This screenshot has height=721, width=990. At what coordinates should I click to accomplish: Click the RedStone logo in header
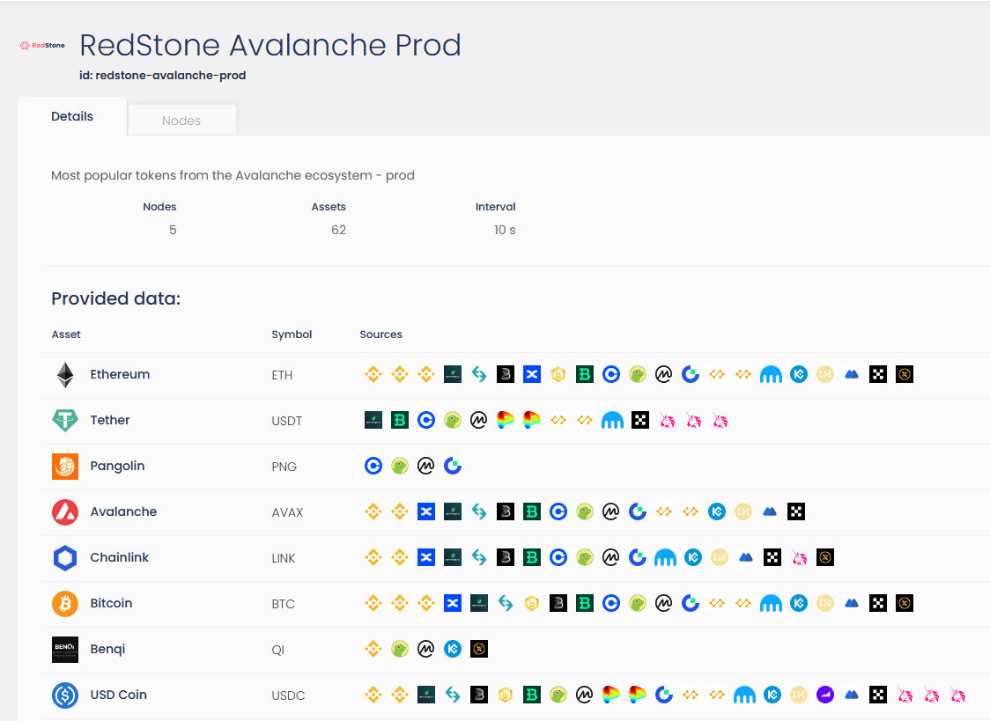tap(42, 45)
